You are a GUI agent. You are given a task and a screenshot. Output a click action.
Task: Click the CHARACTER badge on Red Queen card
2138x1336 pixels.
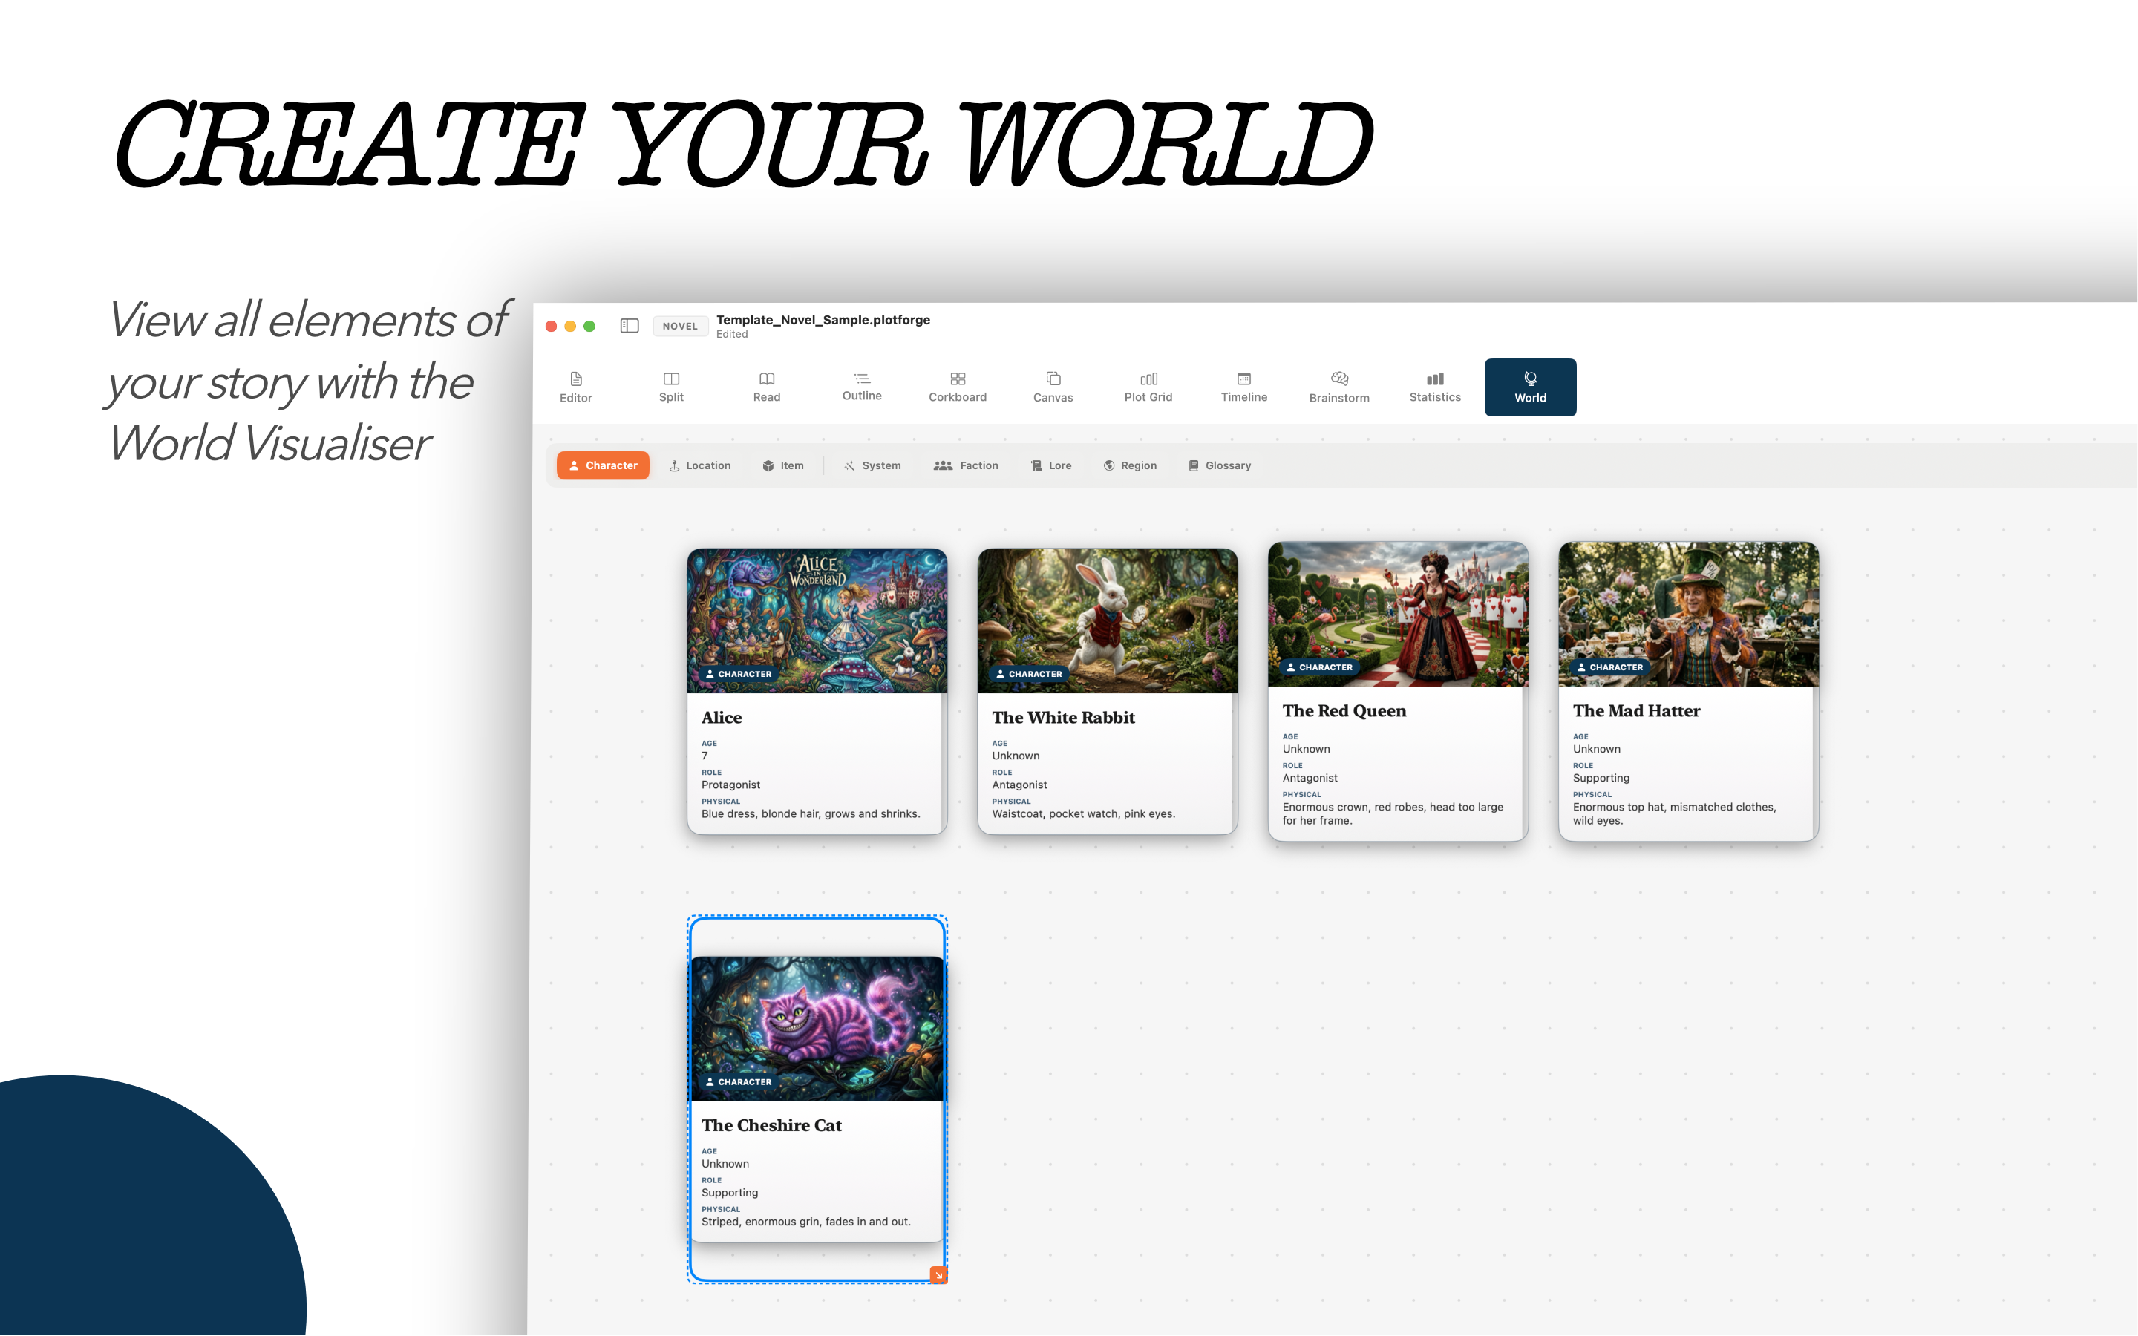[x=1319, y=667]
